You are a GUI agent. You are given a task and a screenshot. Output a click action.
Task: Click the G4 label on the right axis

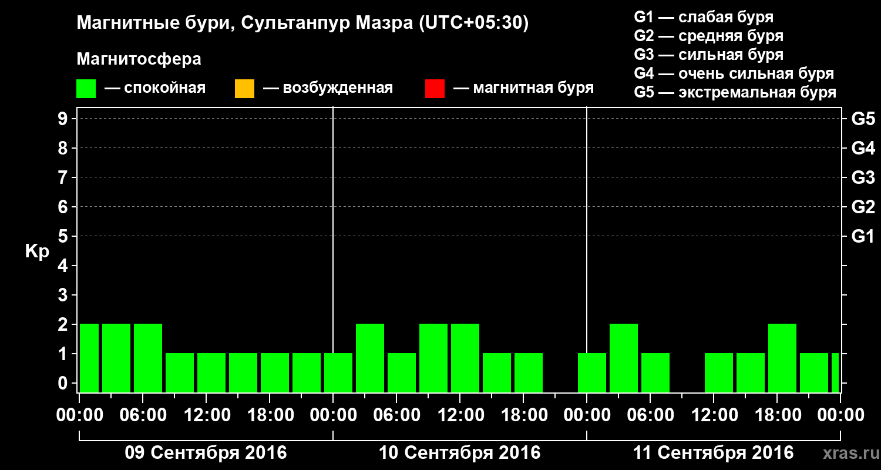pos(863,148)
